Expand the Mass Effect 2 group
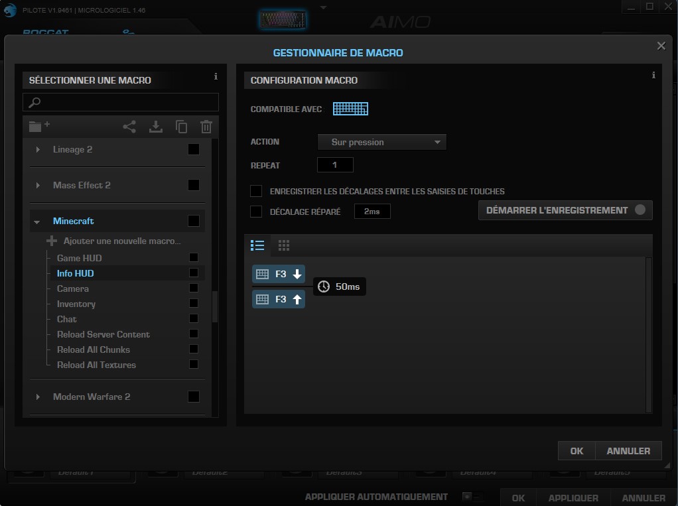The height and width of the screenshot is (506, 678). 38,185
